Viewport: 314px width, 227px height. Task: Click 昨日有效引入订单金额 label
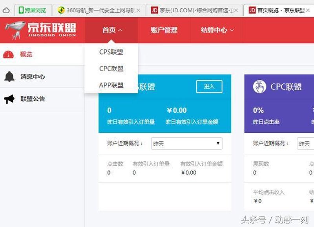click(x=192, y=122)
